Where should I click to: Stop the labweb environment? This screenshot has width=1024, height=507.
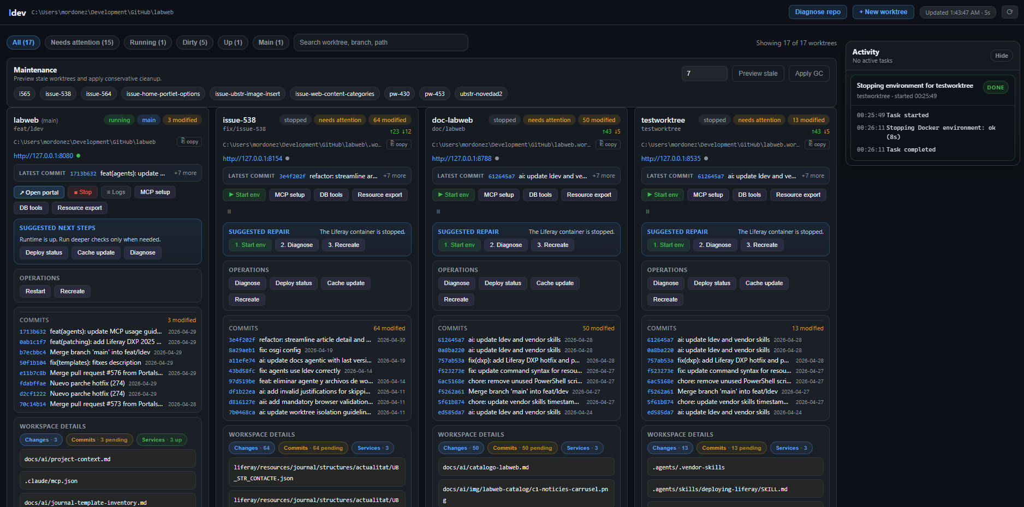coord(83,192)
